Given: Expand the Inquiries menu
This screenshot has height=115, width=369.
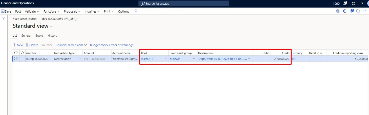Looking at the screenshot, I should click(92, 11).
